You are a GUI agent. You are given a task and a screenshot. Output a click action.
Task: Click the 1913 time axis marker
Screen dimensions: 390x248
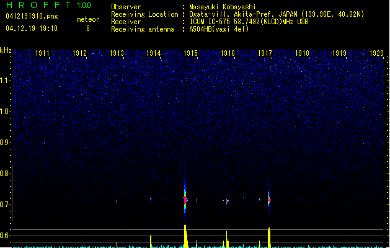[117, 53]
